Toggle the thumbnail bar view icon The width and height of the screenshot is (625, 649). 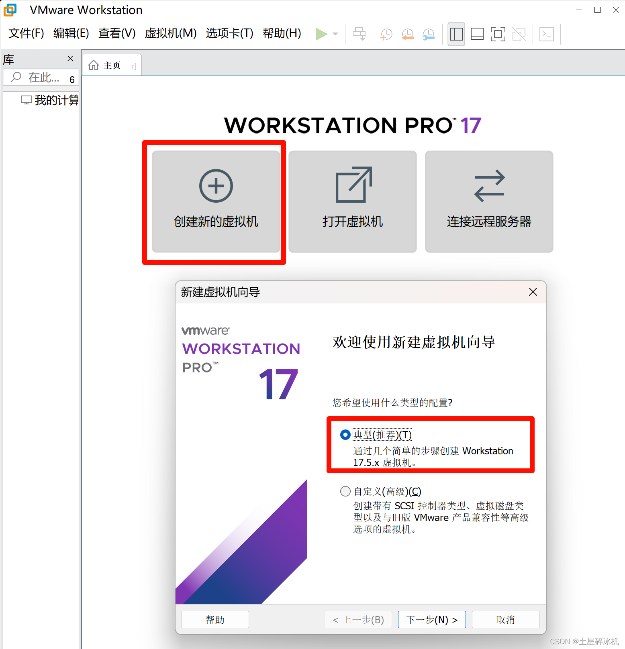click(x=477, y=34)
